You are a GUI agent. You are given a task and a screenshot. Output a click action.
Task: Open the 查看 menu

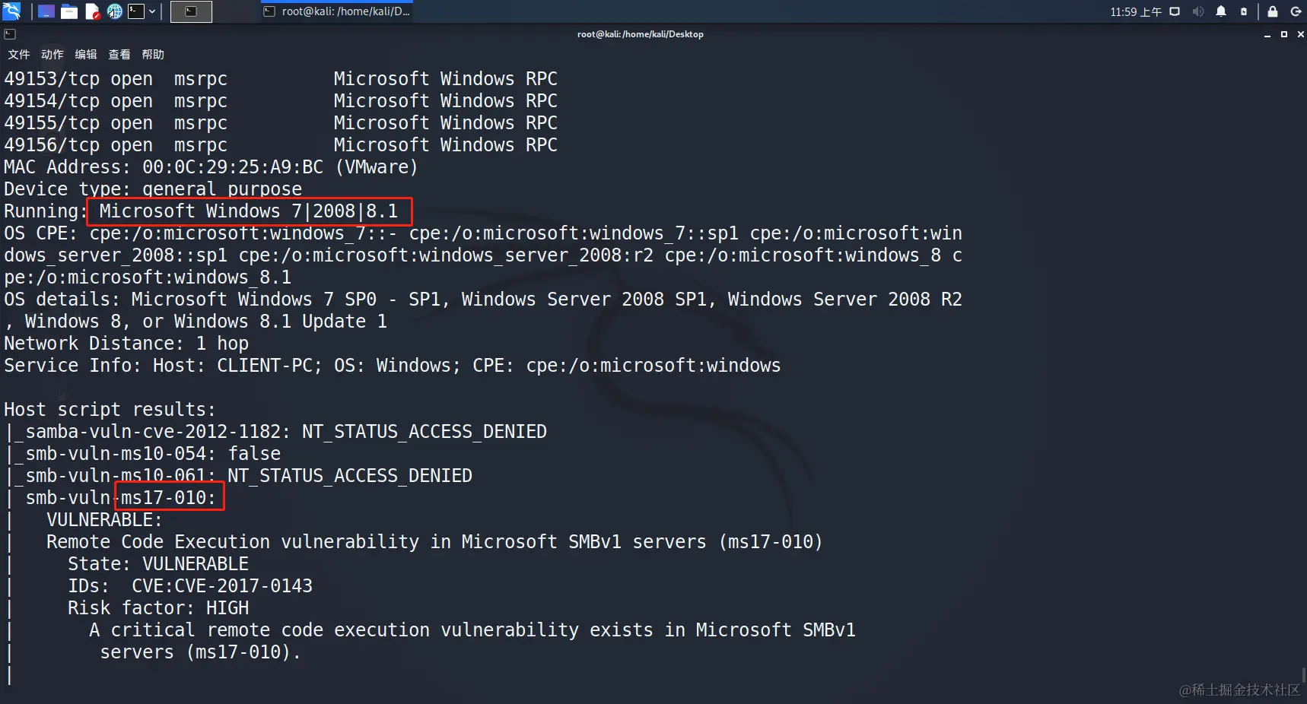(119, 55)
